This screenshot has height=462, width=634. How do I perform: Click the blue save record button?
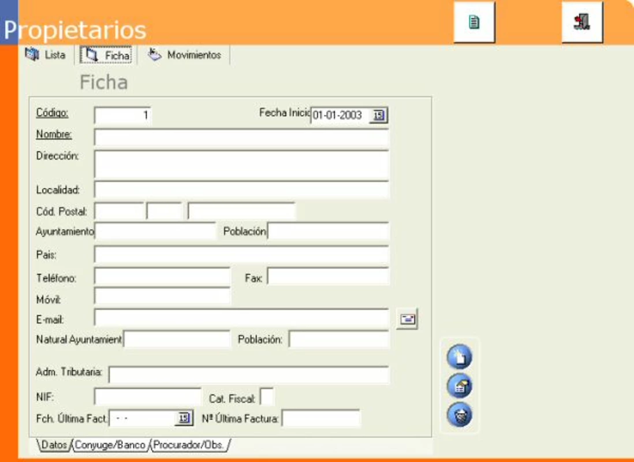pos(459,386)
